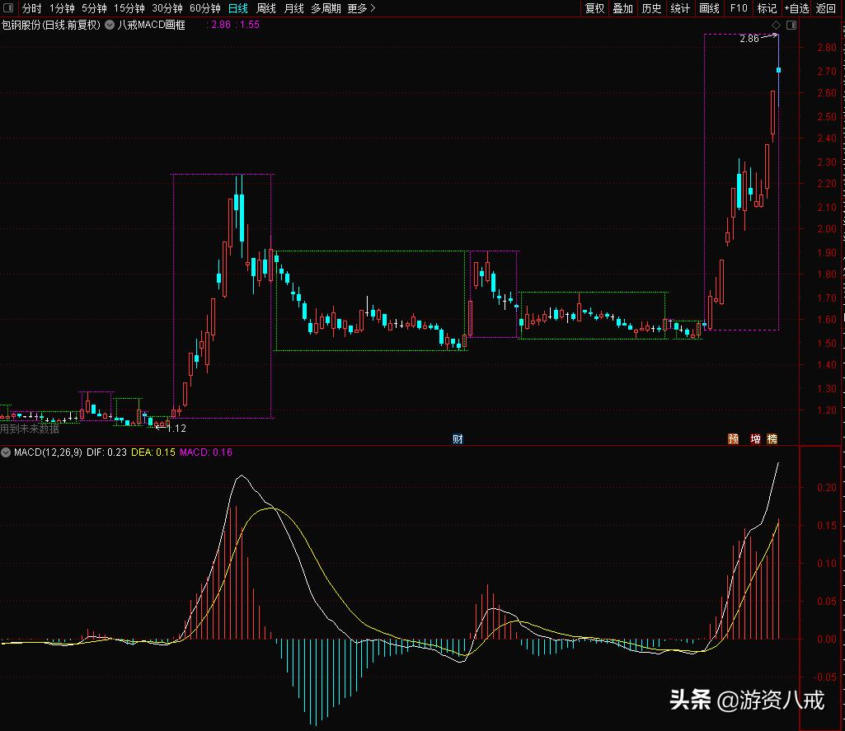Screen dimensions: 845x731
Task: Activate the 叠加 overlay function
Action: tap(622, 8)
